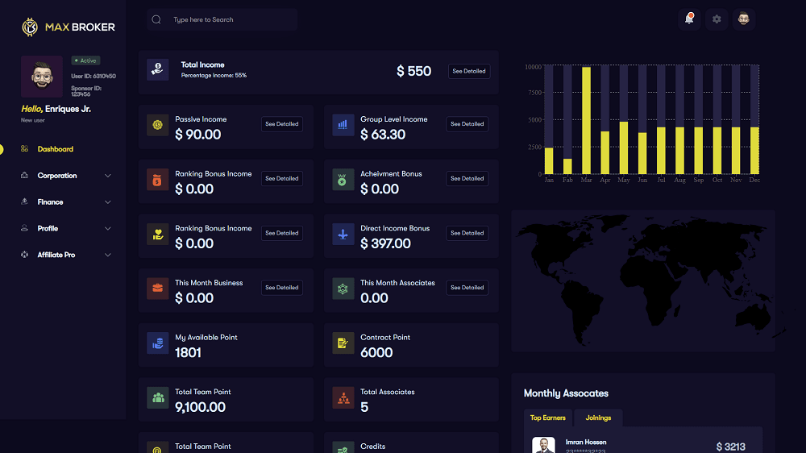Select the Top Earners tab
This screenshot has height=453, width=806.
tap(547, 418)
